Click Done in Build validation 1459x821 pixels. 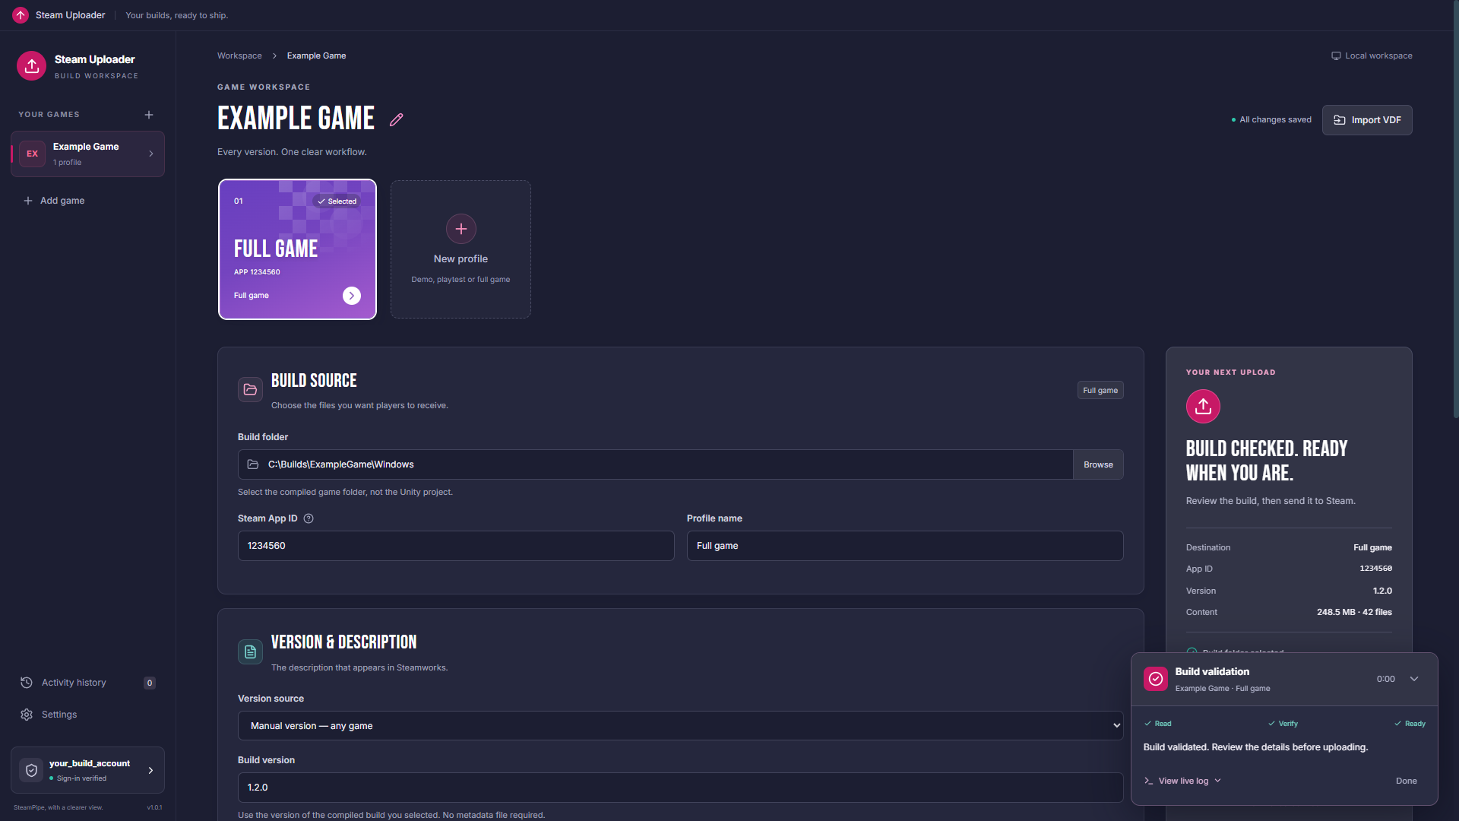click(x=1406, y=781)
